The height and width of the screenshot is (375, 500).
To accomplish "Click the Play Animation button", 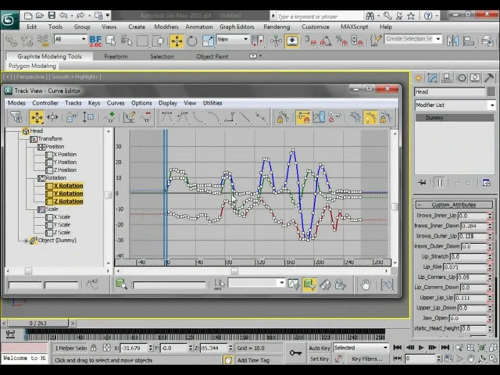I will (x=421, y=347).
